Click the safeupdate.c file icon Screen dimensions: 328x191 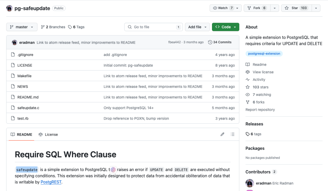13,108
